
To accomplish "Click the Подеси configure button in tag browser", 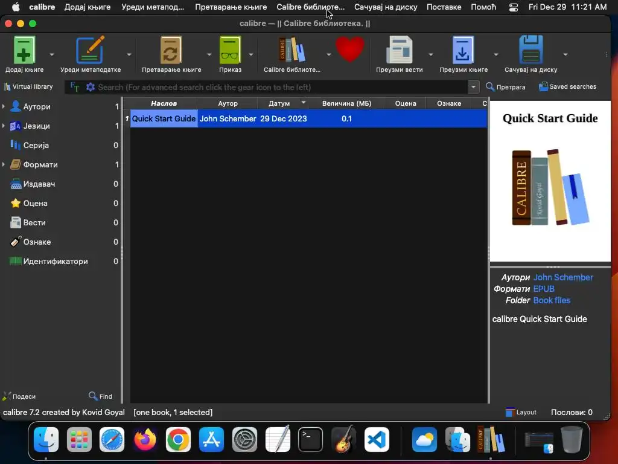I will click(x=19, y=396).
